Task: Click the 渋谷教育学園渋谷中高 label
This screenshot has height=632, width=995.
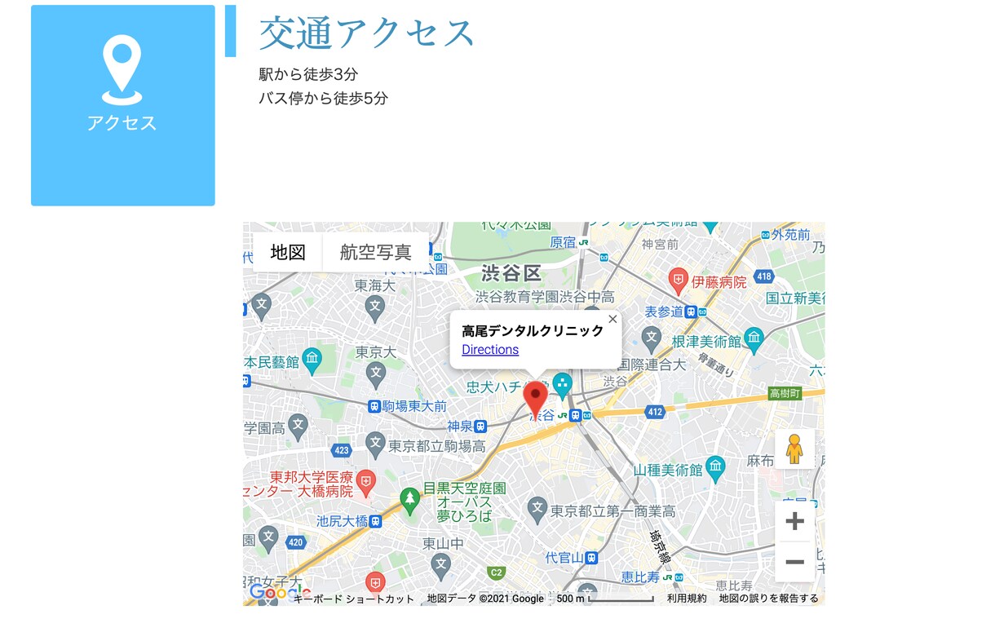Action: [x=545, y=297]
